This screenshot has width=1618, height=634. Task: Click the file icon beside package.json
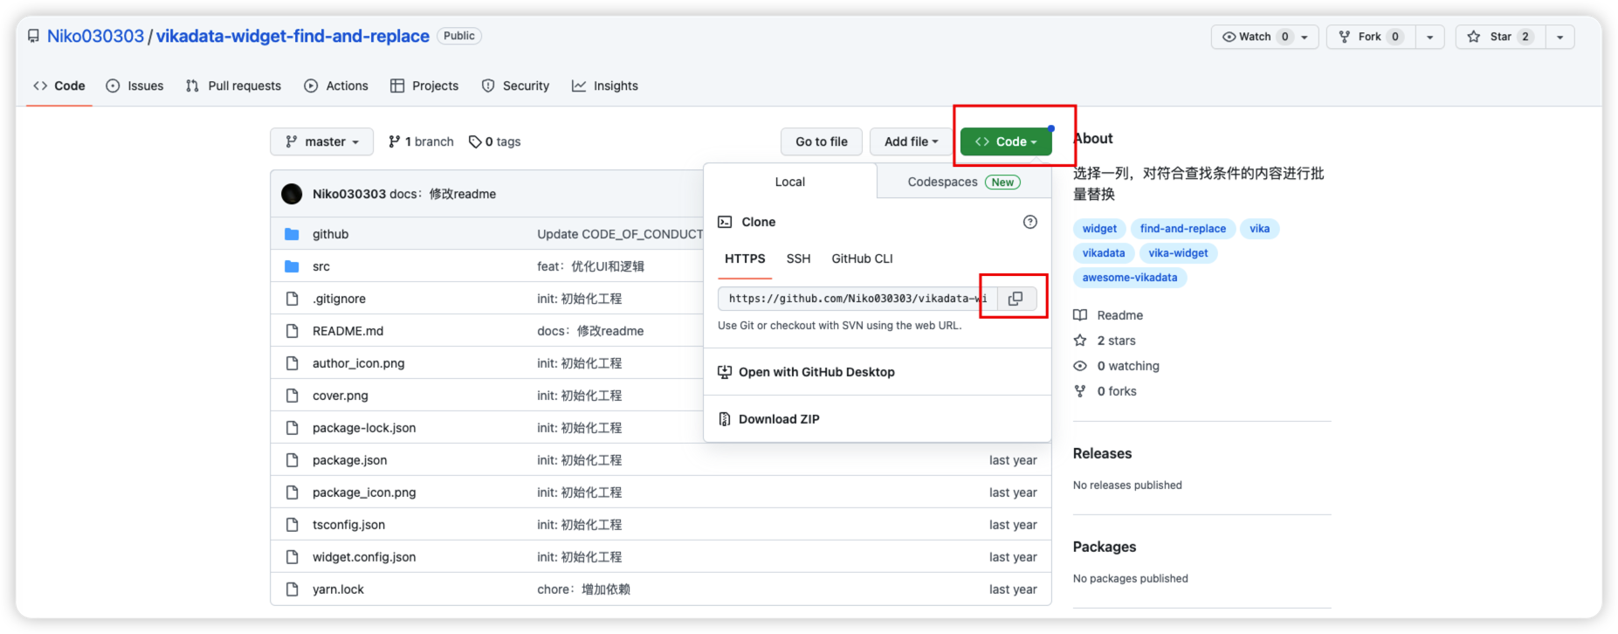point(292,460)
